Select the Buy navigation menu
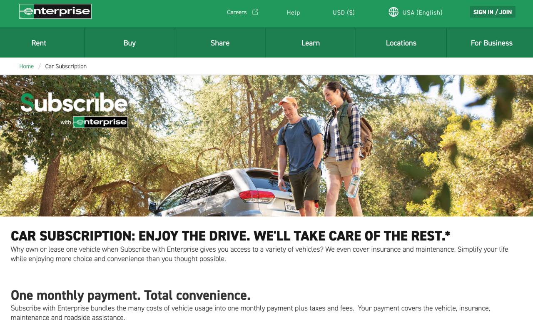The height and width of the screenshot is (323, 533). [x=130, y=43]
